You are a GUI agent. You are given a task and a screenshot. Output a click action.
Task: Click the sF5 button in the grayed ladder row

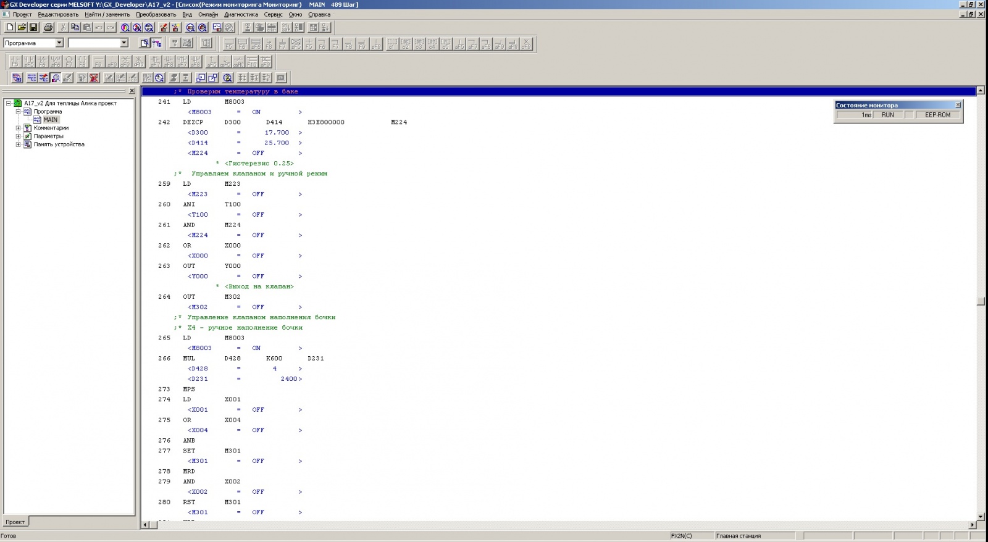tap(29, 61)
